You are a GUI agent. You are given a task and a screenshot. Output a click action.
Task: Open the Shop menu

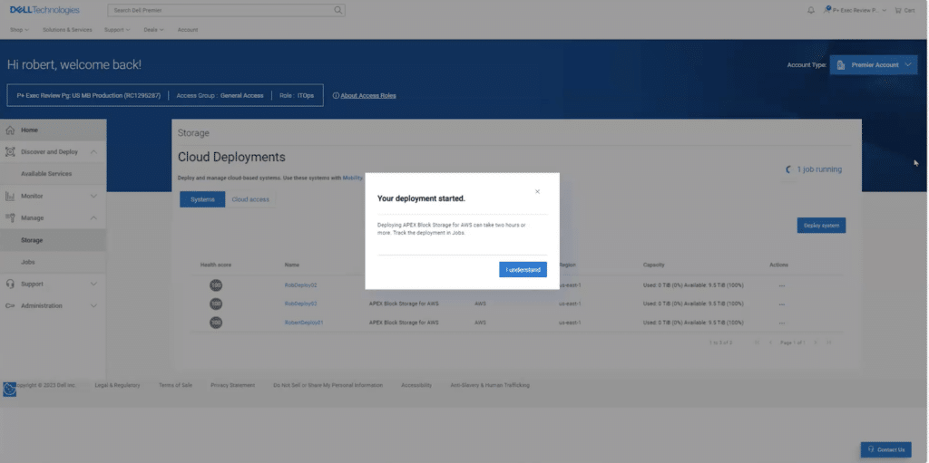pyautogui.click(x=20, y=30)
